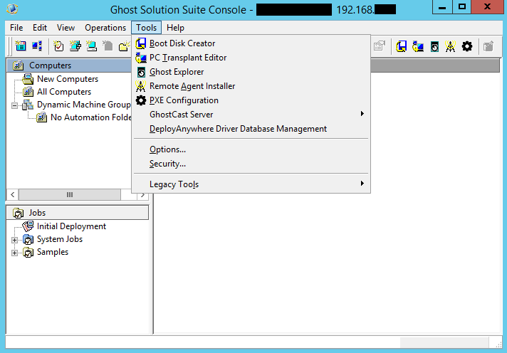Open the Legacy Tools submenu
Viewport: 507px width, 353px height.
(x=251, y=184)
